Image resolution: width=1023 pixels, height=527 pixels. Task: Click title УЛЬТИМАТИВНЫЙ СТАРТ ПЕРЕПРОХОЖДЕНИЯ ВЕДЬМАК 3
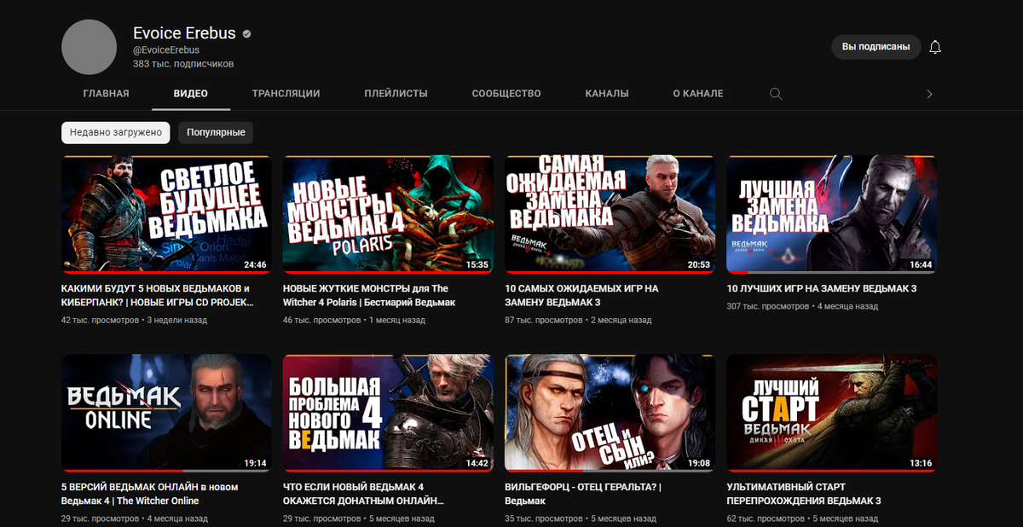click(x=804, y=494)
